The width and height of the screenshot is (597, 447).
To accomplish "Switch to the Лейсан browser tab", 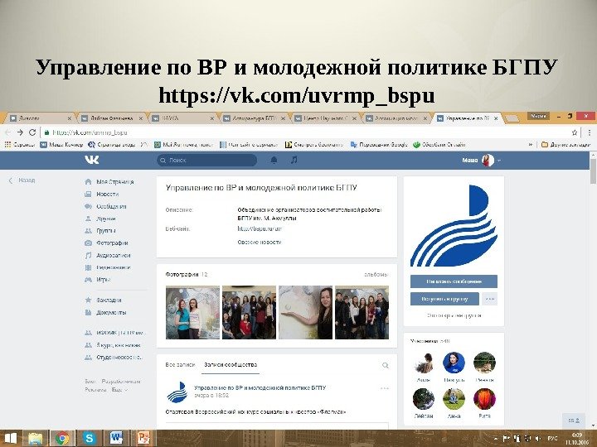I will tap(111, 118).
